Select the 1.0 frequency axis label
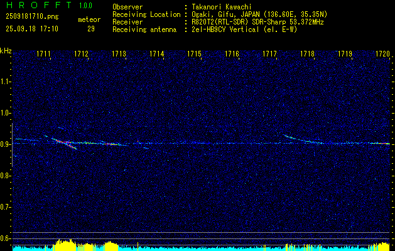Viewport: 395px width, 251px height. click(6, 113)
